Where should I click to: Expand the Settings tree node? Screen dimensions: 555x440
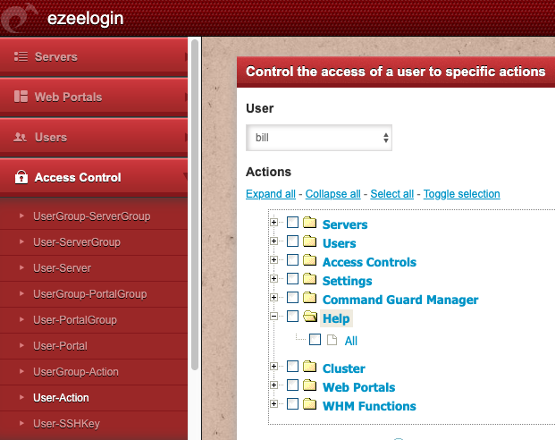(273, 279)
